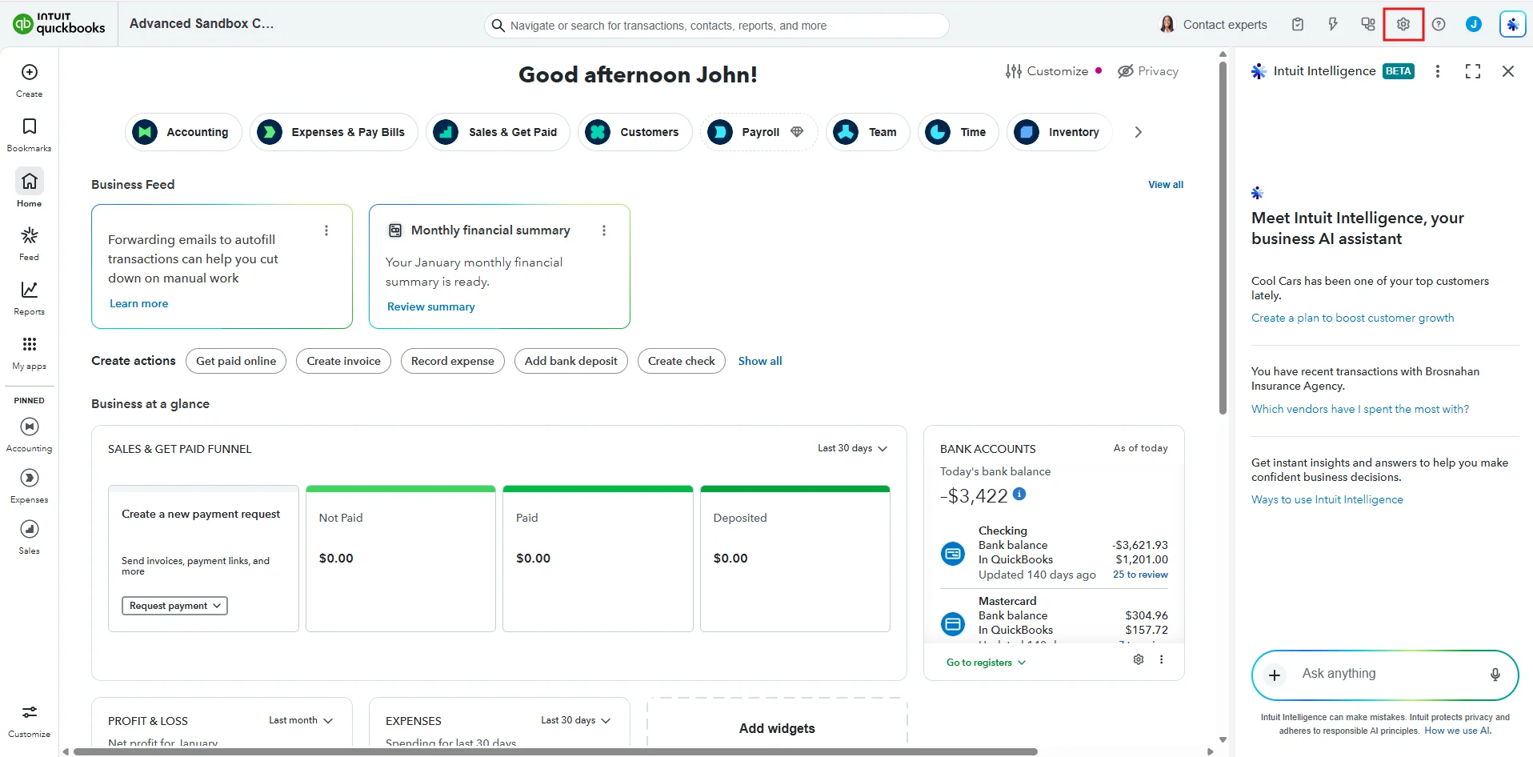Expand the Go to registers chevron

pos(1022,662)
